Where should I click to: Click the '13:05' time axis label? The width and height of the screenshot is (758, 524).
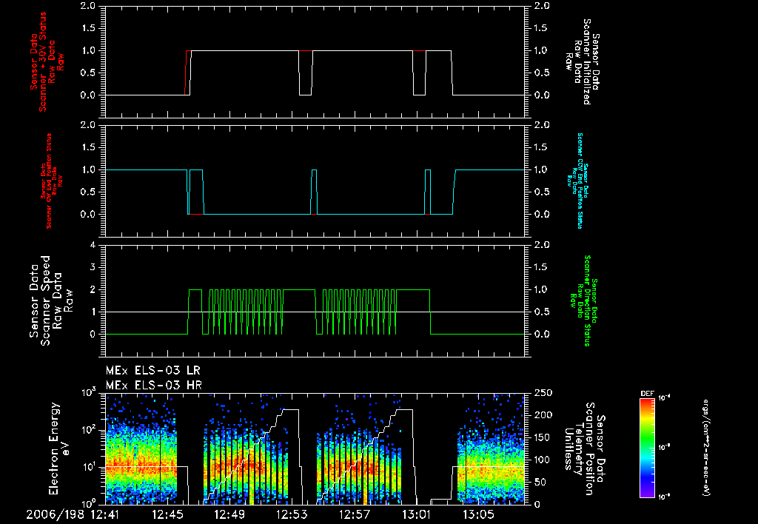coord(478,514)
